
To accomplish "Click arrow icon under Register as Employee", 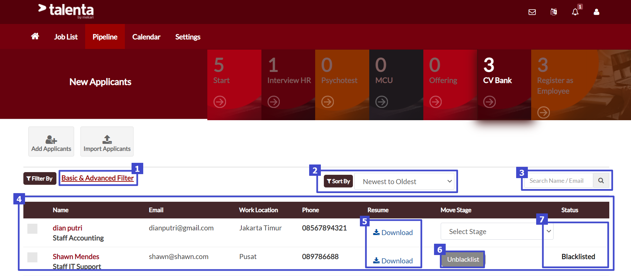I will click(544, 113).
